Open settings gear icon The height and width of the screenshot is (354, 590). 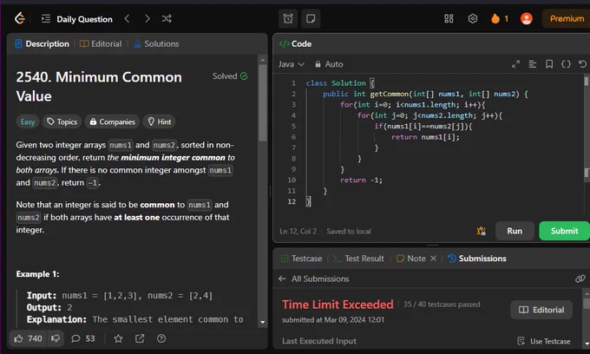[x=473, y=18]
